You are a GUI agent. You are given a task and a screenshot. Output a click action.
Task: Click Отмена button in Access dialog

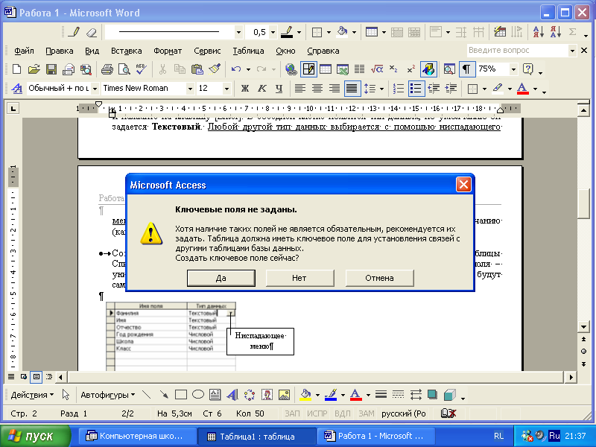click(x=379, y=278)
